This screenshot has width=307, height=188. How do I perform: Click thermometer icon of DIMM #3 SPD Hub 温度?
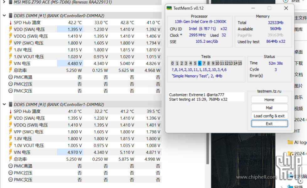coord(11,111)
